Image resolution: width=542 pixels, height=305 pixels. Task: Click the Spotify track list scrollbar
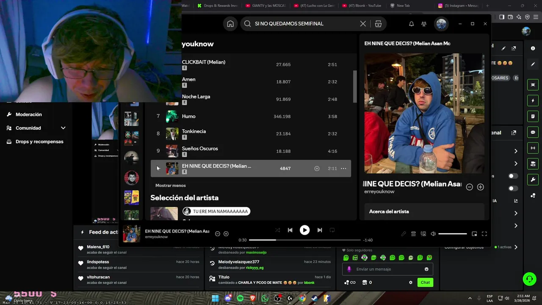[355, 86]
